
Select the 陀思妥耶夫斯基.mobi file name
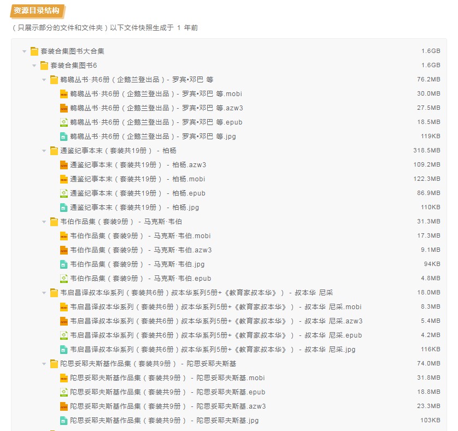tap(168, 378)
